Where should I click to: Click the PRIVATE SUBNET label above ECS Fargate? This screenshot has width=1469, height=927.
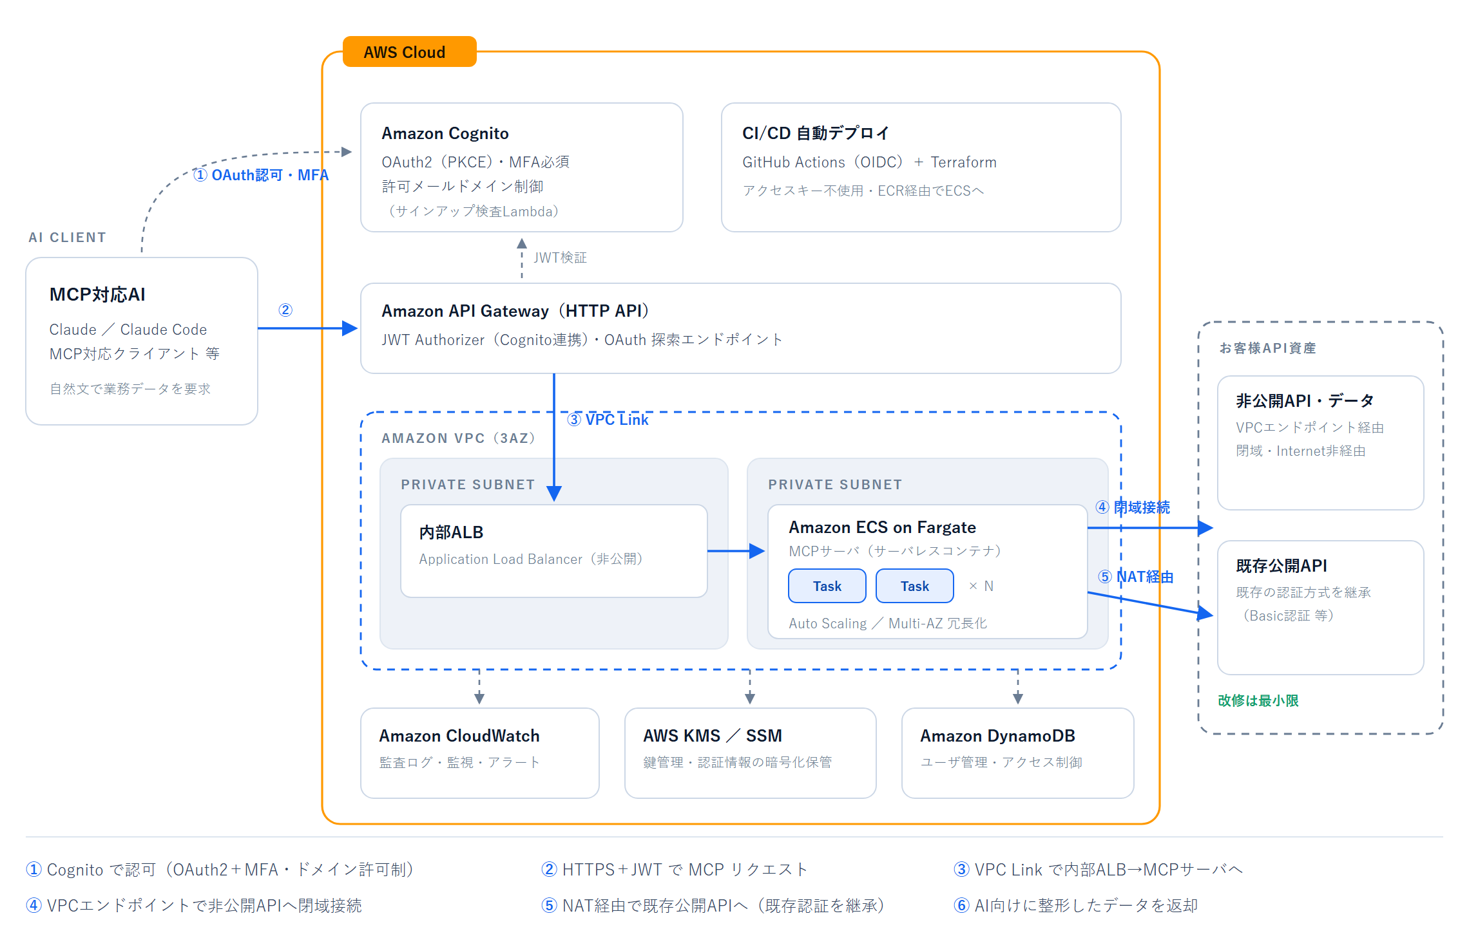tap(835, 485)
